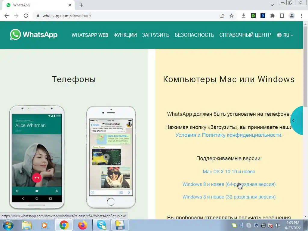The image size is (308, 231).
Task: Download Windows 64-разрядная версия
Action: click(x=229, y=184)
